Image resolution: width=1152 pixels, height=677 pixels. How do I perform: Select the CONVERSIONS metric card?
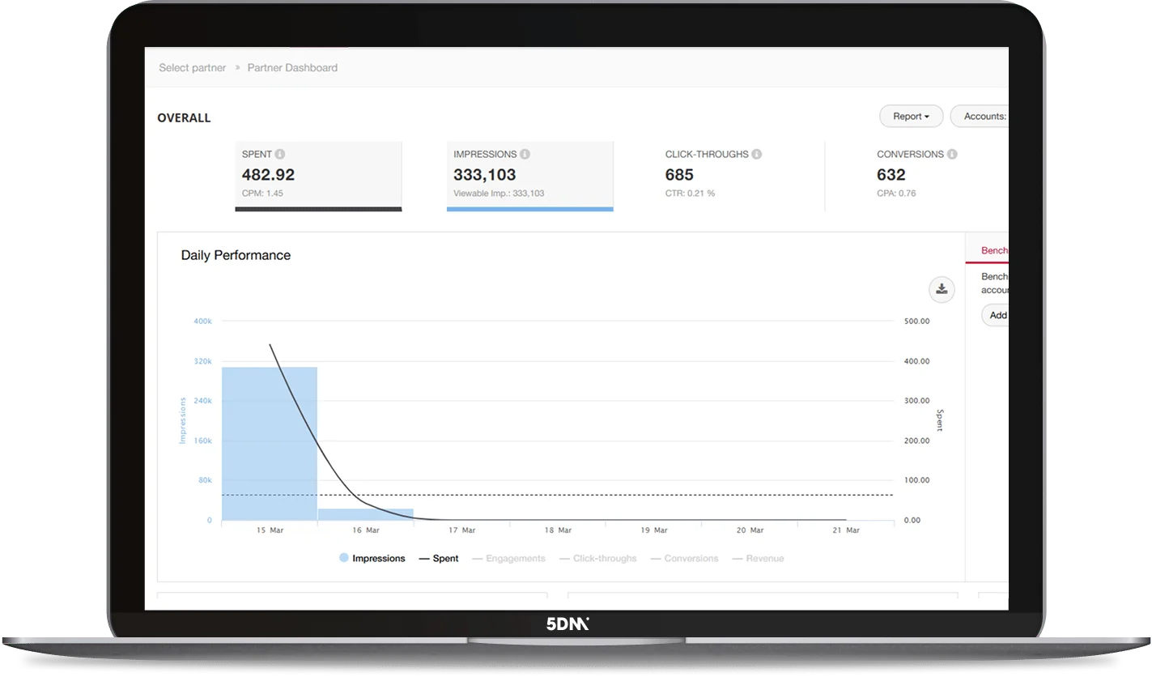point(939,177)
